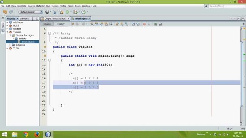
Task: Collapse the Telusko project node
Action: (7, 32)
